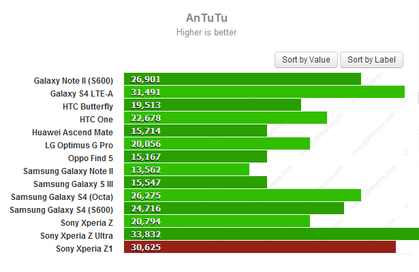The width and height of the screenshot is (419, 272).
Task: Select the Galaxy Note II (S600) bar
Action: (242, 80)
